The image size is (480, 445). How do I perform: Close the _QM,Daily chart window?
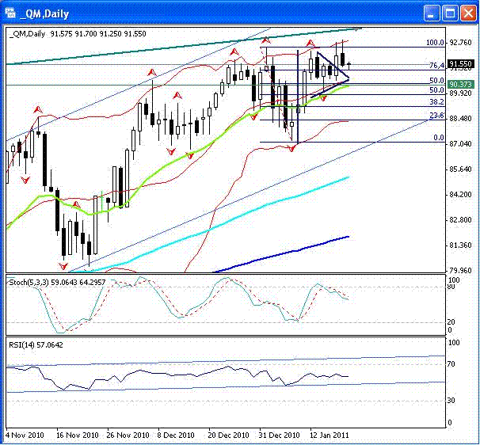pos(468,13)
